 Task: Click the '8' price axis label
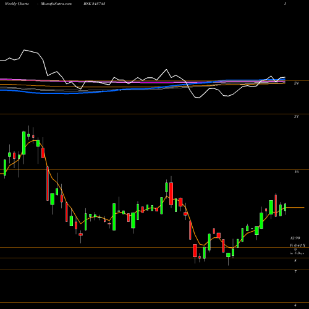coord(295,261)
